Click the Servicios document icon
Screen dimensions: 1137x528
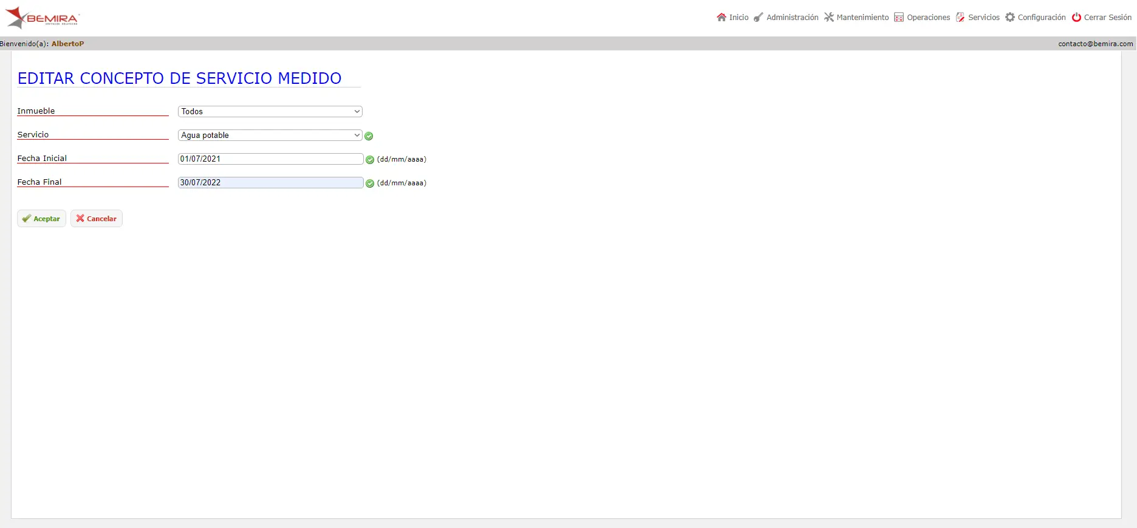pyautogui.click(x=960, y=17)
